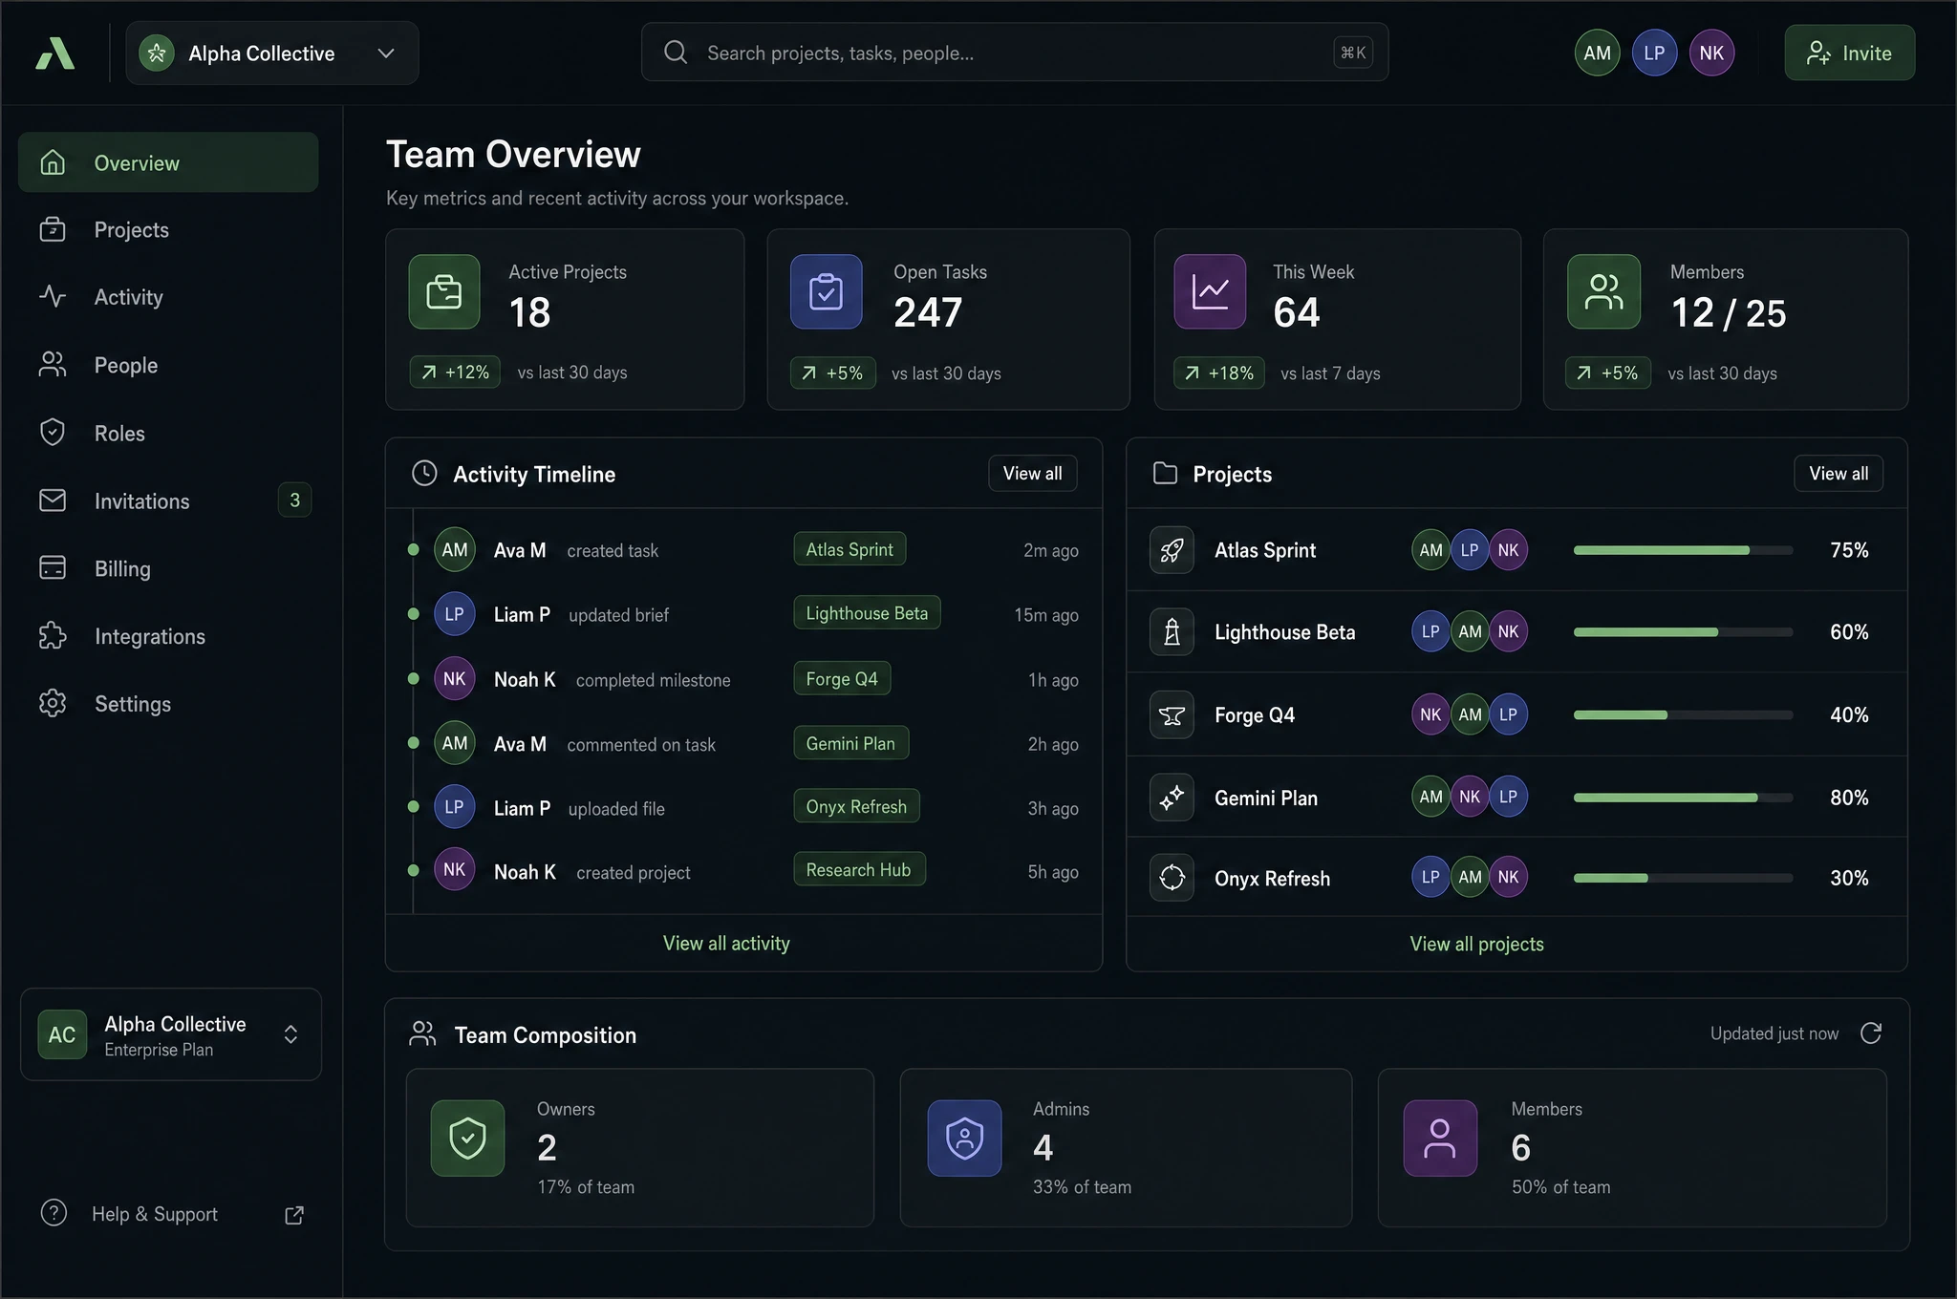Focus the search projects, tasks, people field
The width and height of the screenshot is (1957, 1299).
click(1015, 53)
